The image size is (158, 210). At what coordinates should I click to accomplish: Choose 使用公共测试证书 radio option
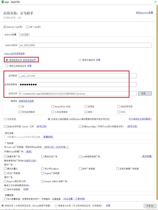click(7, 66)
